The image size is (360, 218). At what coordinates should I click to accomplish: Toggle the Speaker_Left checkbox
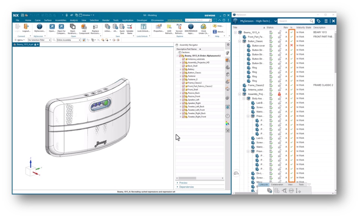coord(183,100)
